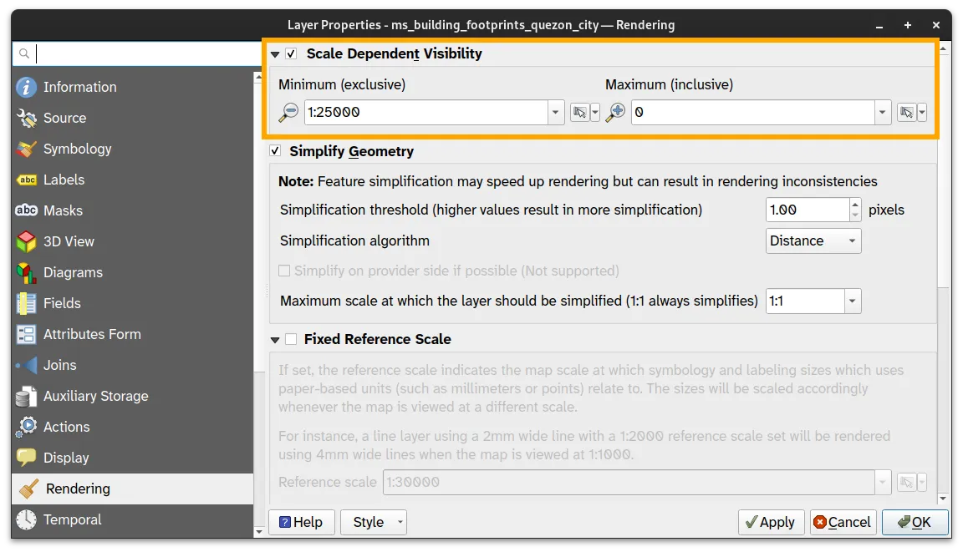Open the minimum scale 1:25000 dropdown

(x=556, y=112)
